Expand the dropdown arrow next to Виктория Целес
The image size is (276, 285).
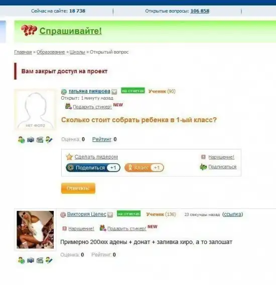(x=110, y=215)
